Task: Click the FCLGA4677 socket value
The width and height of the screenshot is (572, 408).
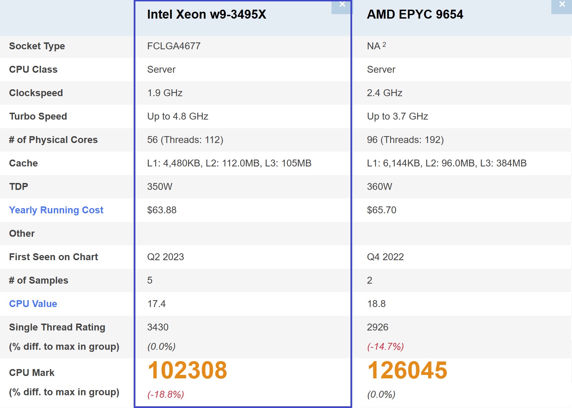Action: coord(174,46)
